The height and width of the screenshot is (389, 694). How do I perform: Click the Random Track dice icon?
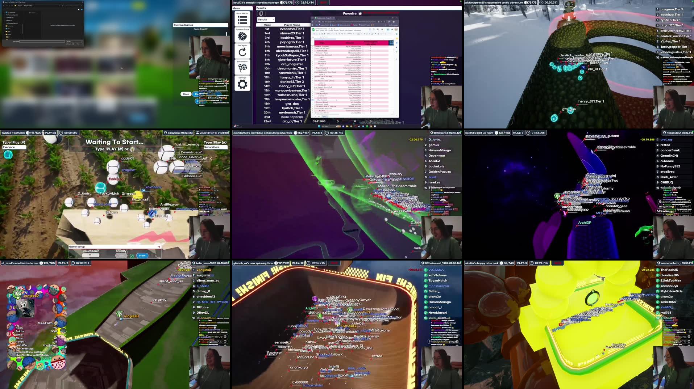[x=242, y=36]
